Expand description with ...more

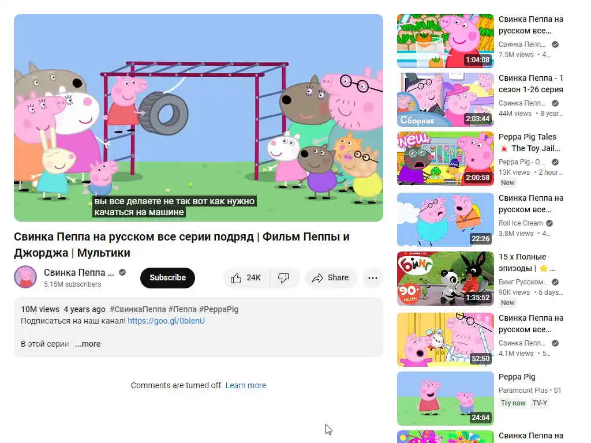pyautogui.click(x=88, y=344)
